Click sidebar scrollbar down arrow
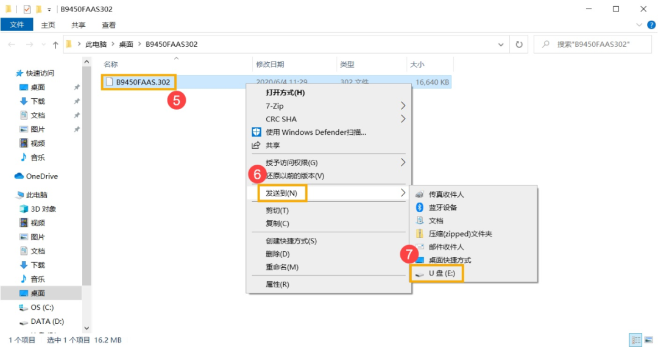Screen dimensions: 658x347 [x=87, y=328]
